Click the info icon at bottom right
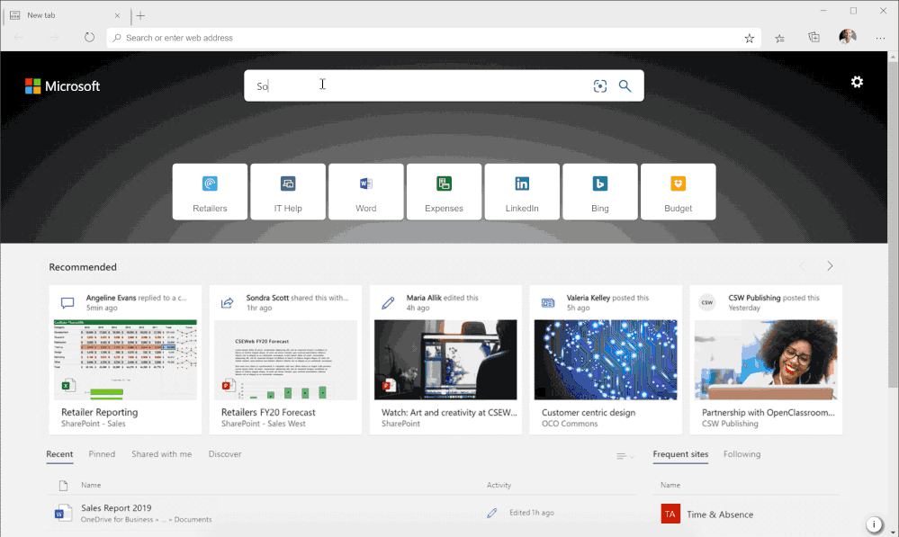 [874, 524]
